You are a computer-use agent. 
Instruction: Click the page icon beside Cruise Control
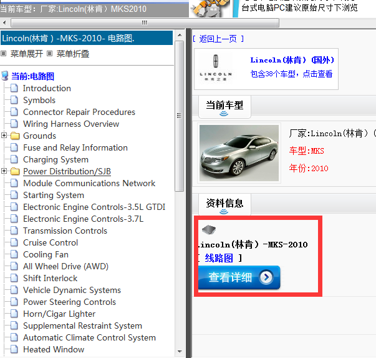[x=14, y=242]
